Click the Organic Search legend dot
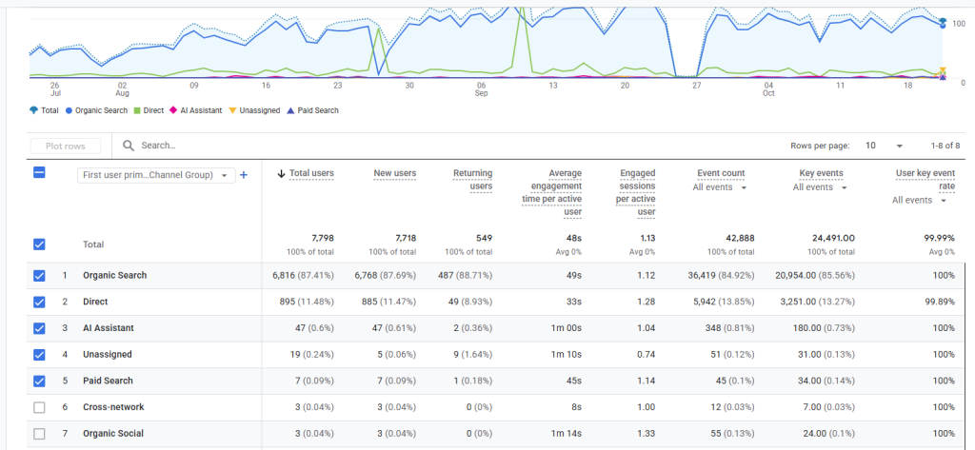This screenshot has height=450, width=975. 69,110
